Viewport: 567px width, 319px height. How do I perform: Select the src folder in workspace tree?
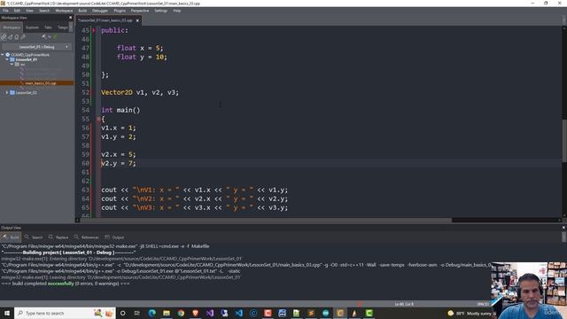22,65
